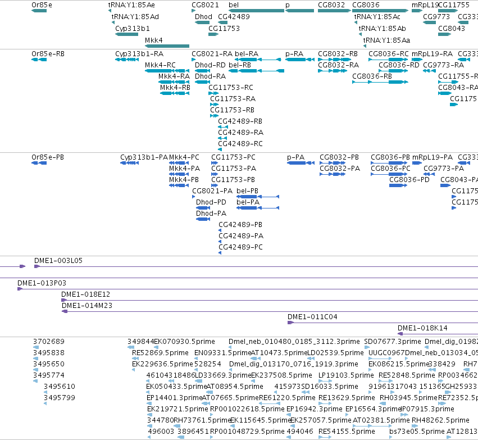Click the CG8021-RA transcript label
The width and height of the screenshot is (478, 440).
point(212,54)
